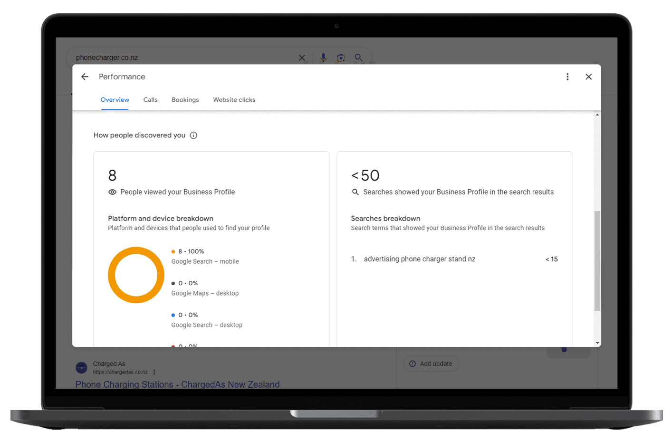The width and height of the screenshot is (672, 442).
Task: Click the orange donut chart ring
Action: click(x=136, y=250)
